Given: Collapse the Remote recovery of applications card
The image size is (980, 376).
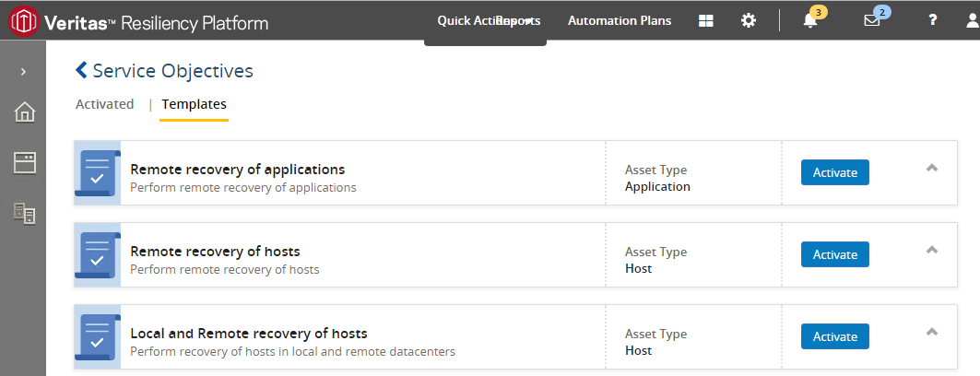Looking at the screenshot, I should (x=932, y=168).
